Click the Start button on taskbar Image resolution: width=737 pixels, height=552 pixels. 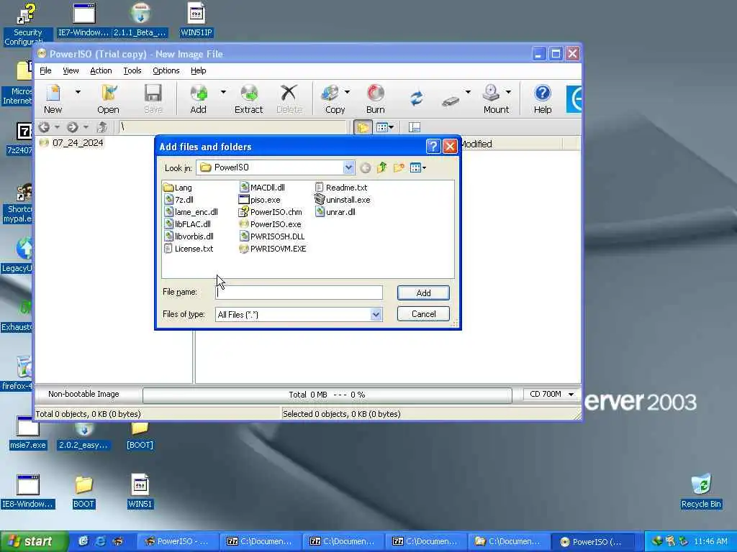click(x=34, y=542)
